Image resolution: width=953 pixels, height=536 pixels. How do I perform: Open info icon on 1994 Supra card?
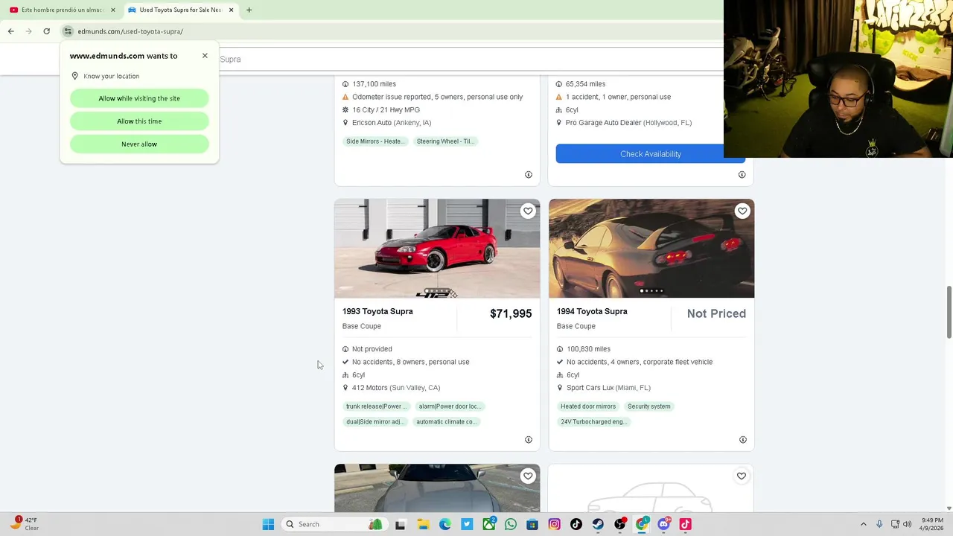[x=742, y=440]
